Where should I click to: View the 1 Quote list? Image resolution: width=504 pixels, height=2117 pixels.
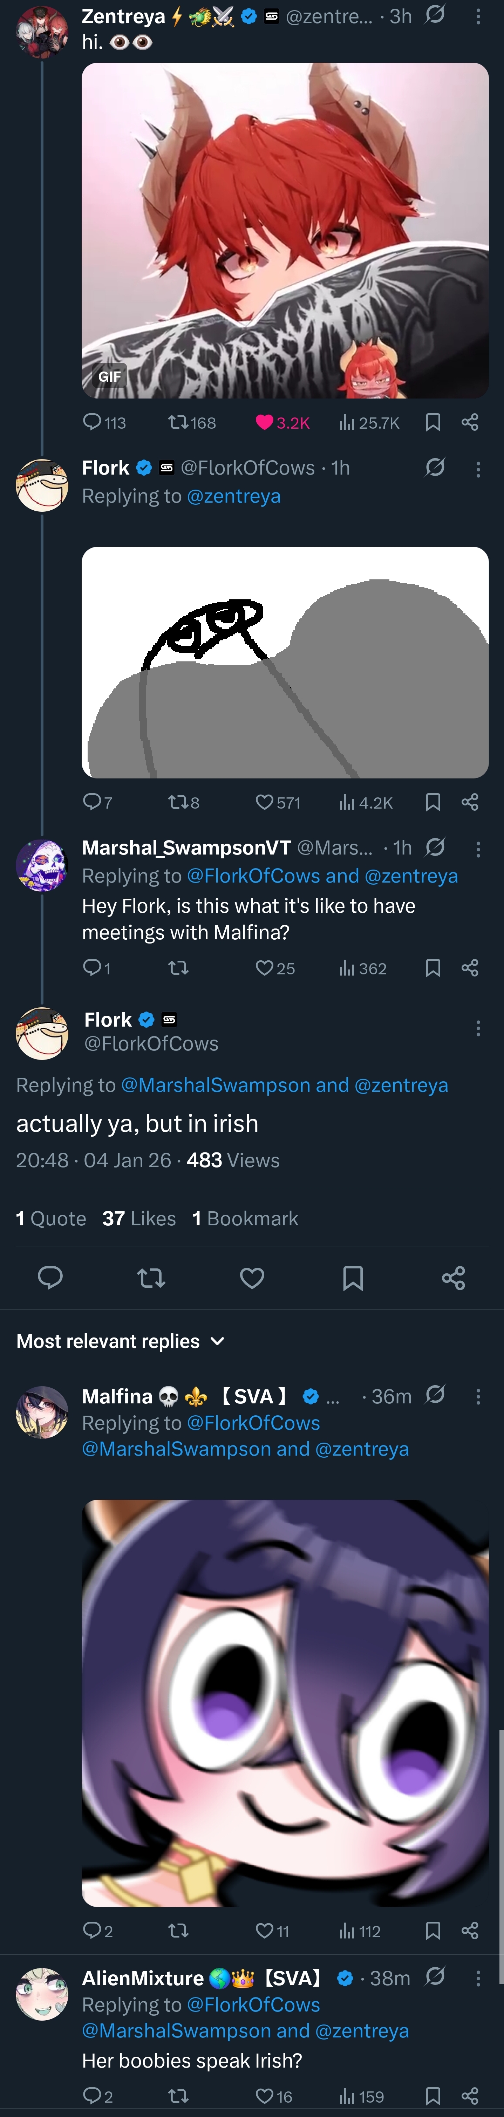[51, 1218]
